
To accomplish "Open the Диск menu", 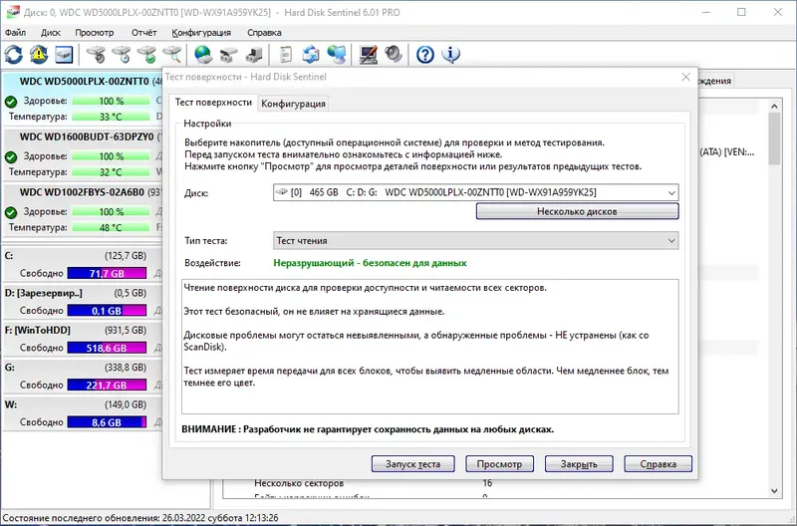I will click(x=51, y=33).
